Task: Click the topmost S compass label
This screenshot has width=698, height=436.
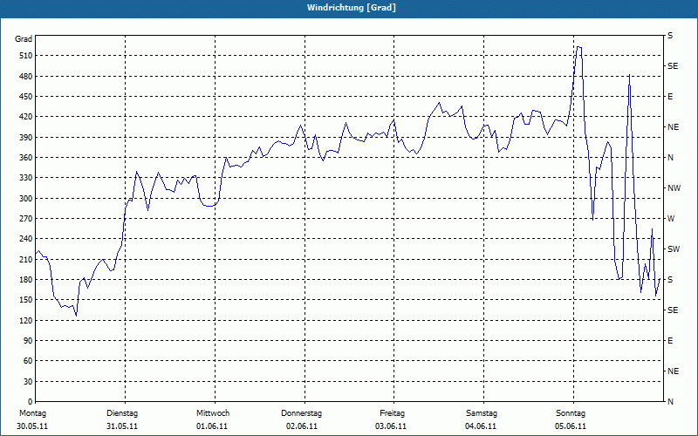Action: point(670,36)
